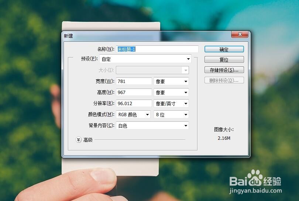This screenshot has height=201, width=299.
Task: Click the 宽度 value field 781
Action: 134,82
